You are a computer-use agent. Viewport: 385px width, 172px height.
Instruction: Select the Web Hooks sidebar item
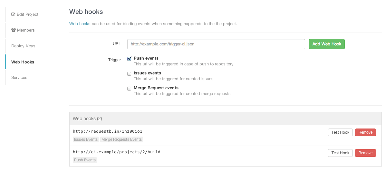(x=23, y=62)
